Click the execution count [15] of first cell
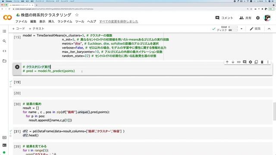 (x=17, y=37)
